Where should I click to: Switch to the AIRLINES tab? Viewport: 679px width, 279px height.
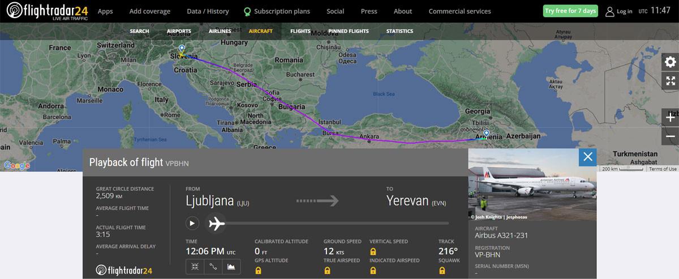pyautogui.click(x=220, y=31)
